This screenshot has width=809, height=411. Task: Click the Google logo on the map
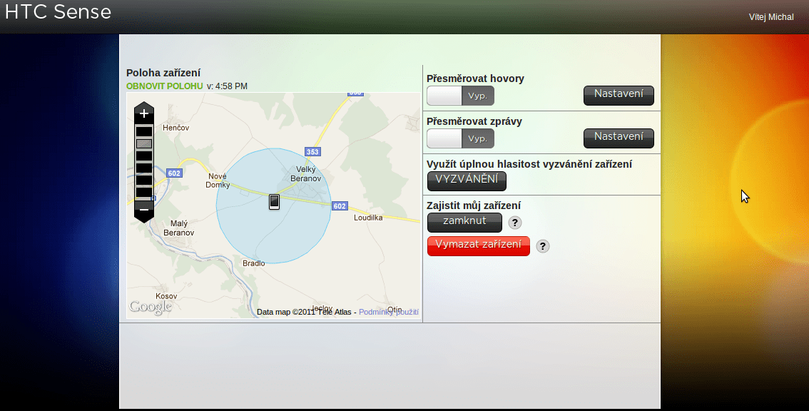click(150, 308)
